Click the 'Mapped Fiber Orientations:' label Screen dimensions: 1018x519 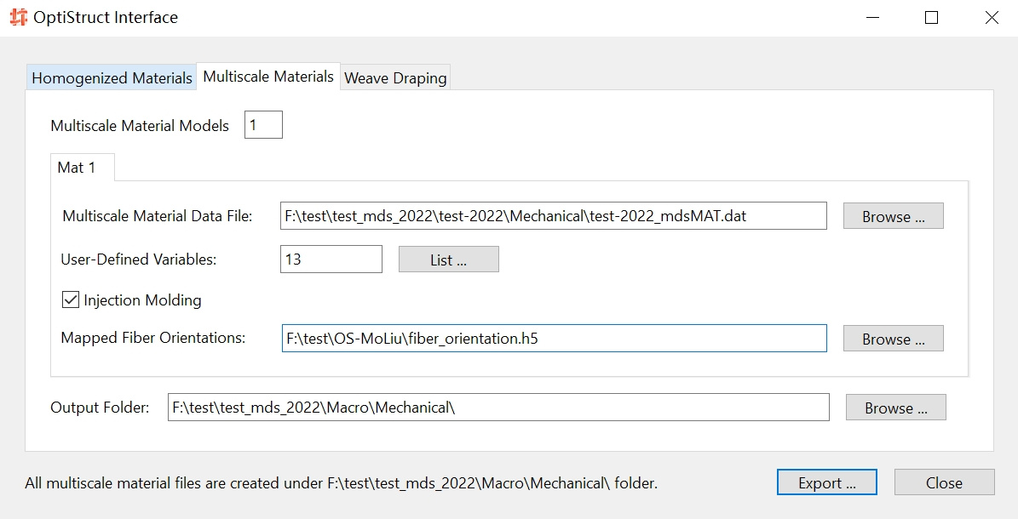click(x=153, y=337)
